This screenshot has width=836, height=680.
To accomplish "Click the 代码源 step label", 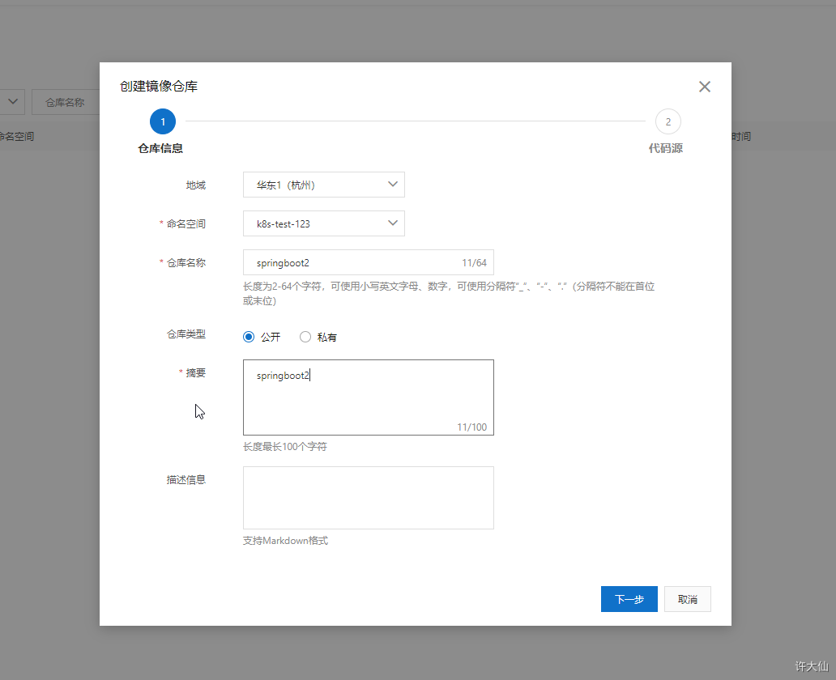I will click(665, 148).
